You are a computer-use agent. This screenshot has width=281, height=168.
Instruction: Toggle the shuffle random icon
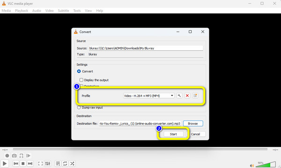(72, 163)
